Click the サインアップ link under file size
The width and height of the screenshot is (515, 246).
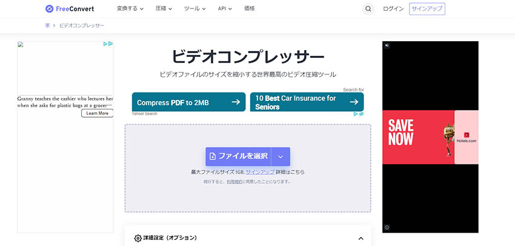coord(260,172)
